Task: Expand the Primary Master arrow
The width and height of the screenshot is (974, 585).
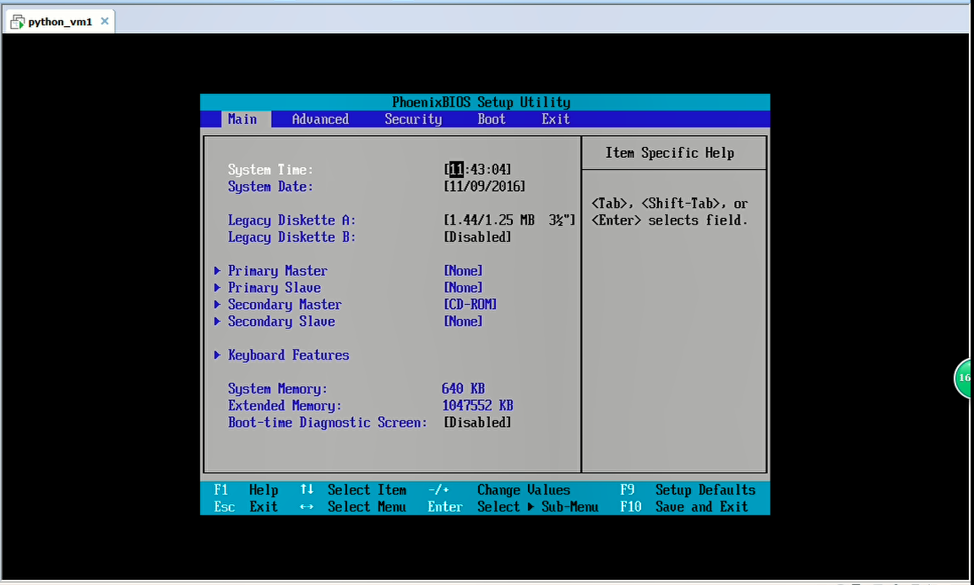Action: pyautogui.click(x=217, y=271)
